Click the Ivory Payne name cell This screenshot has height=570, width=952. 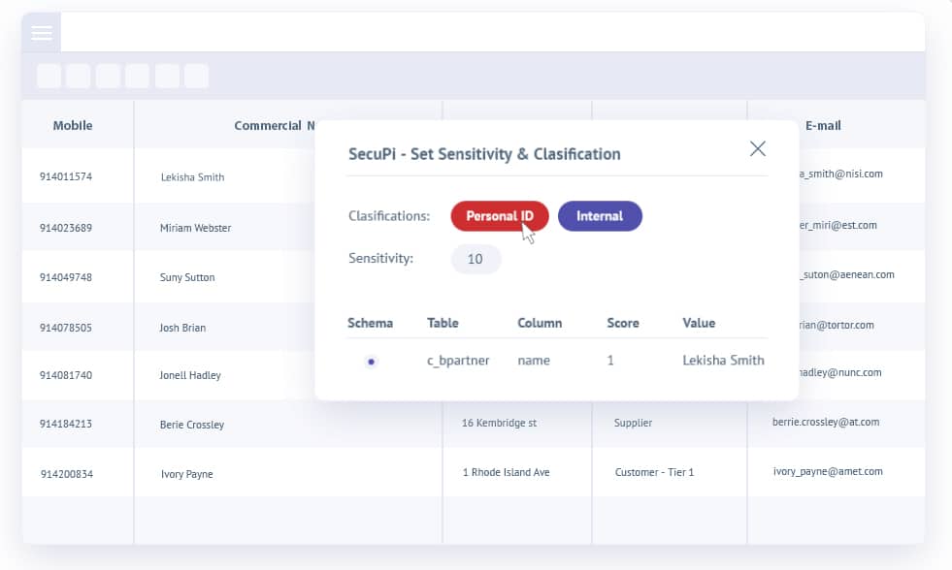[187, 474]
